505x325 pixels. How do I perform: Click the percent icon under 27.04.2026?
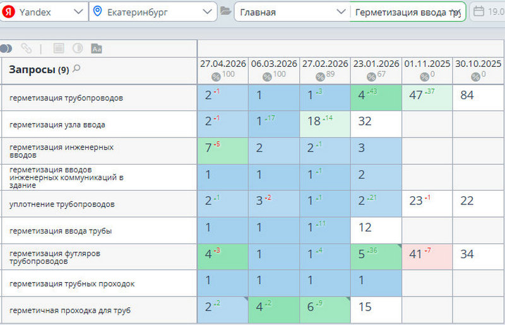(x=216, y=76)
